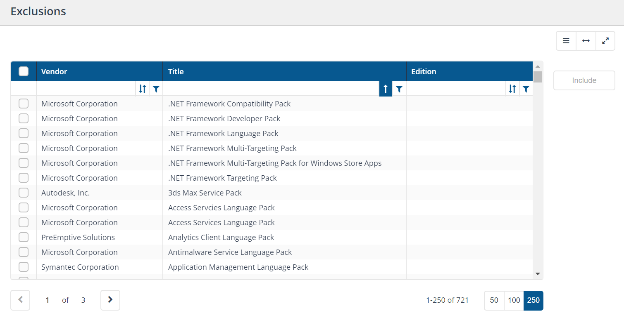The width and height of the screenshot is (624, 318).
Task: Focus the Title filter input field
Action: [271, 89]
